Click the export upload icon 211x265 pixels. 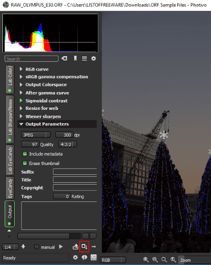(x=75, y=247)
